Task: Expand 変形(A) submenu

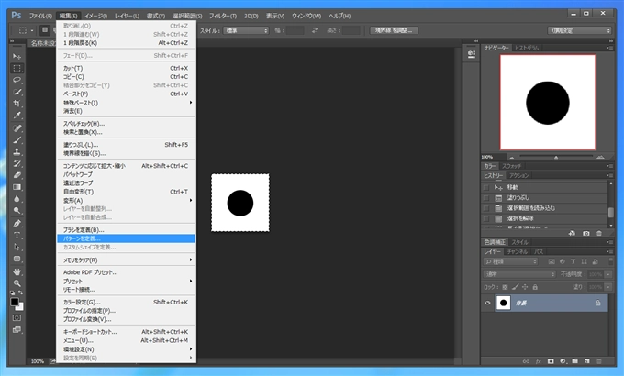Action: (x=126, y=200)
